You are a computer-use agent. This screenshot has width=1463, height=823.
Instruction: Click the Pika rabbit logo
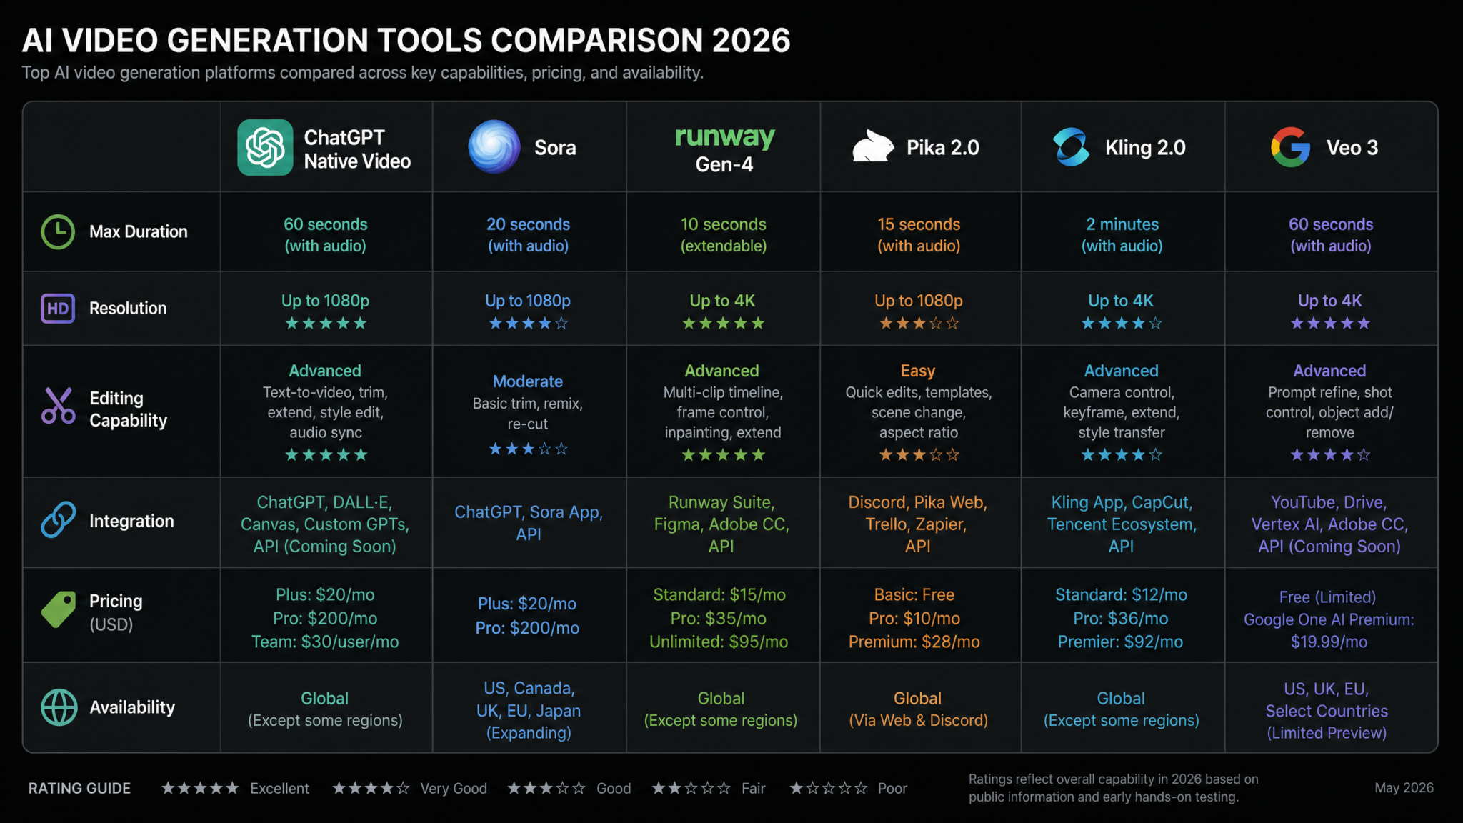click(873, 146)
